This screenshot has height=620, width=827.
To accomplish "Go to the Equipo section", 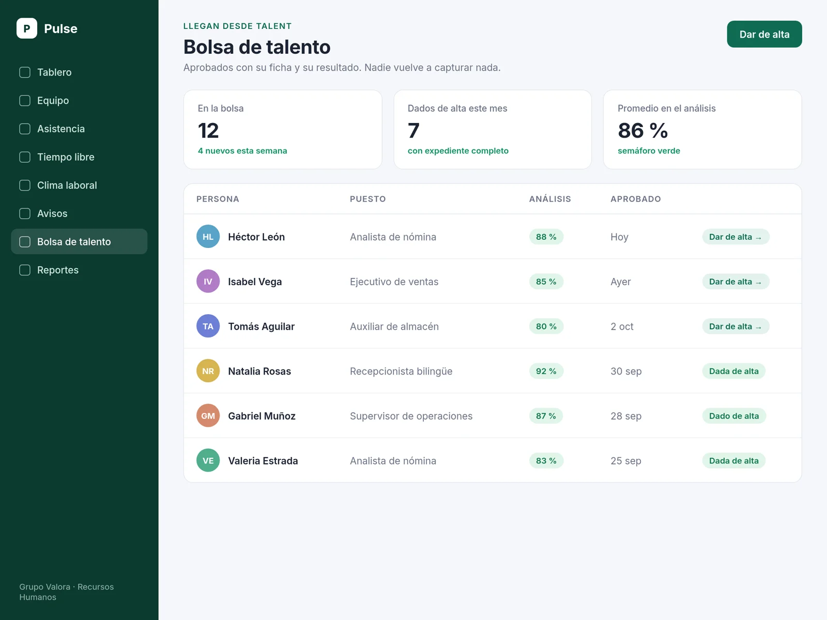I will (79, 101).
